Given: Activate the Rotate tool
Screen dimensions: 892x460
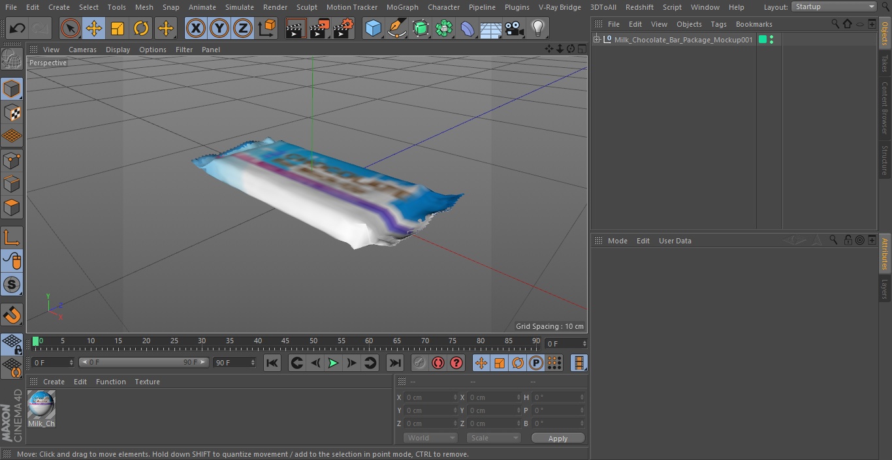Looking at the screenshot, I should (141, 28).
